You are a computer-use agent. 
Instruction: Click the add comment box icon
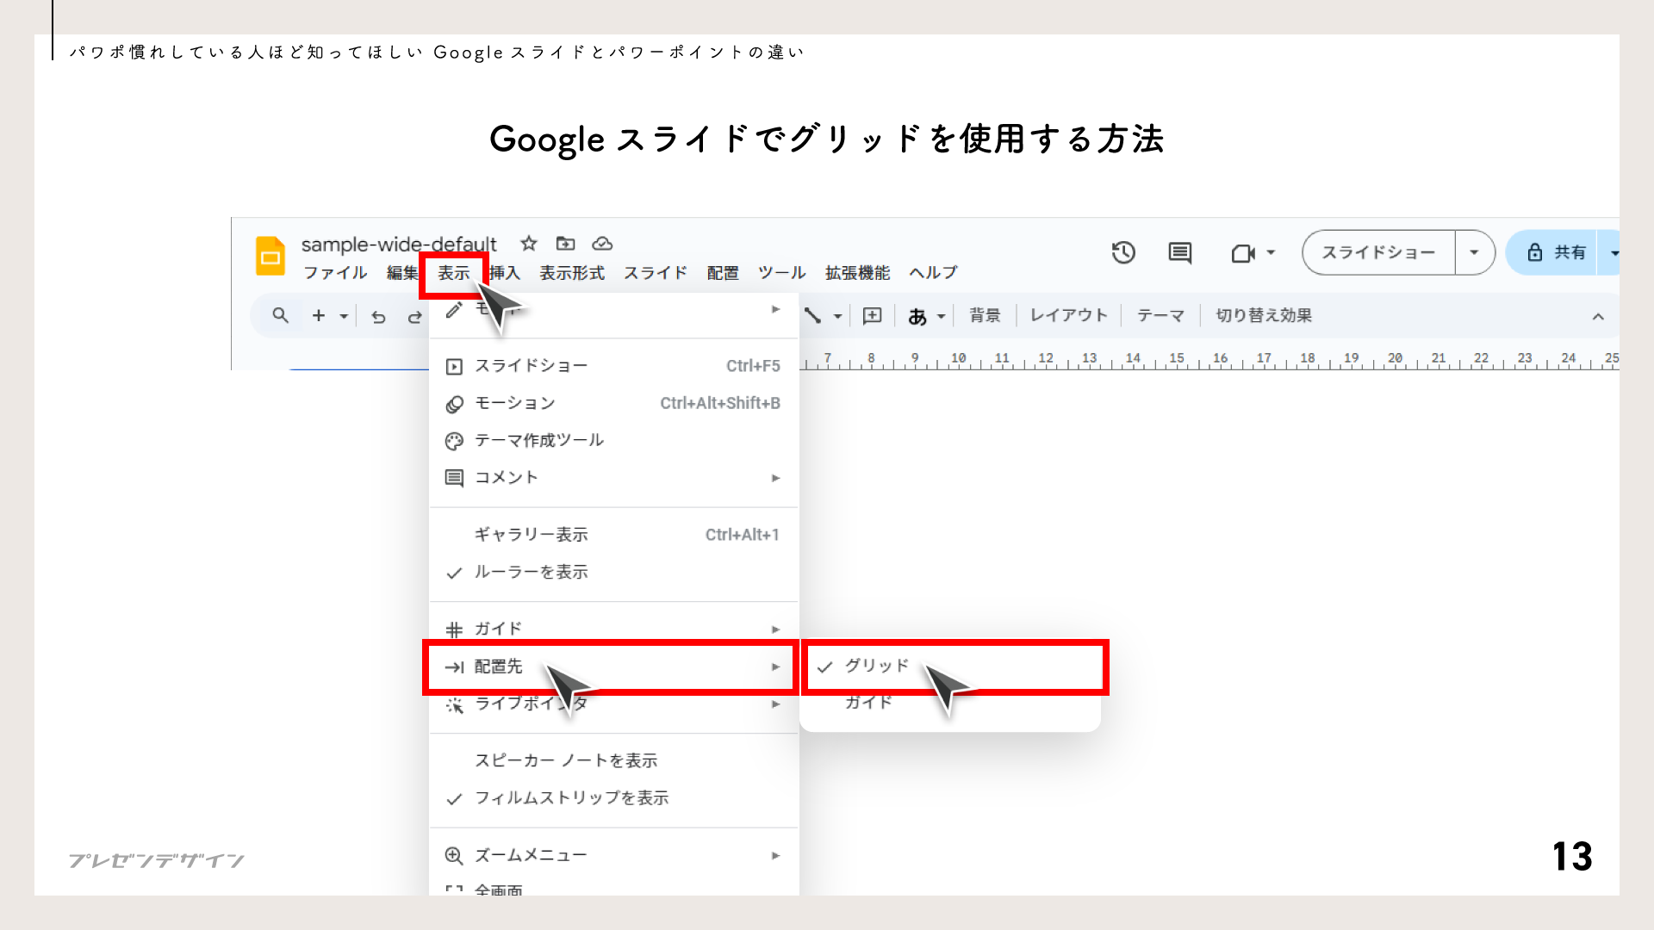[872, 316]
